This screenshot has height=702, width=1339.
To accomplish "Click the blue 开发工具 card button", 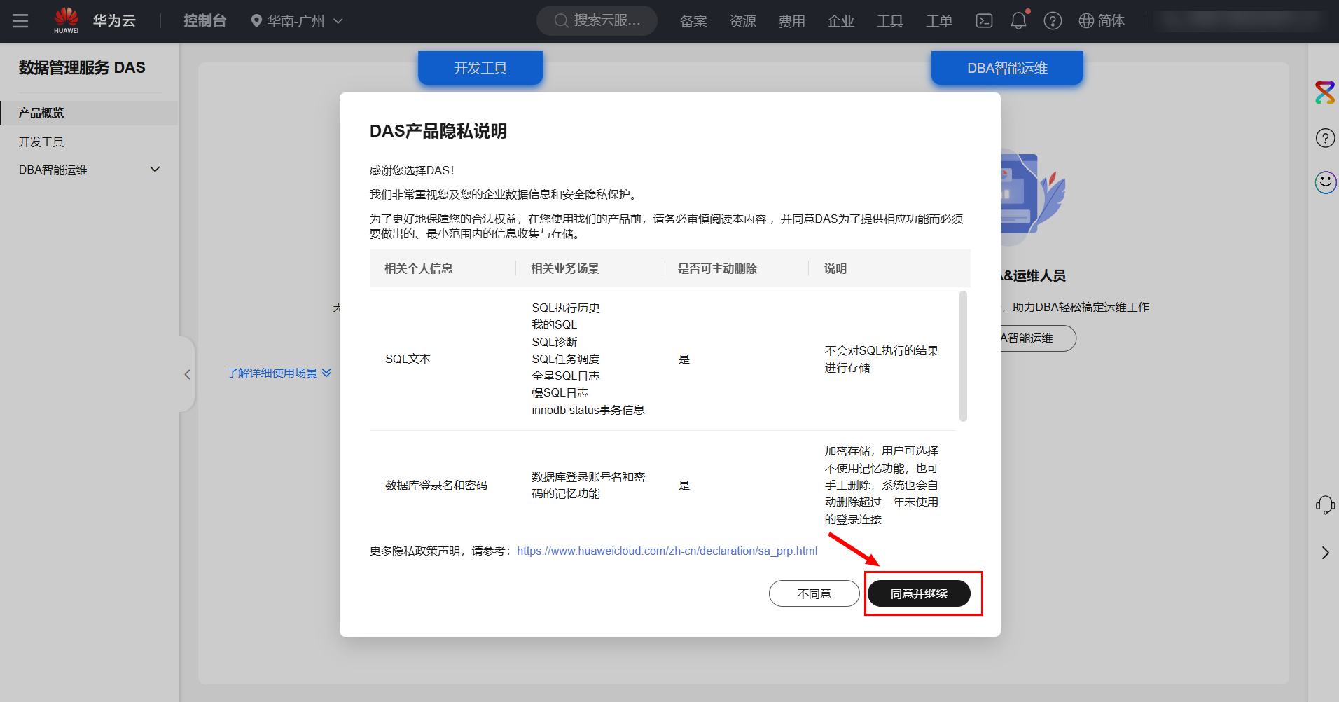I will point(480,68).
